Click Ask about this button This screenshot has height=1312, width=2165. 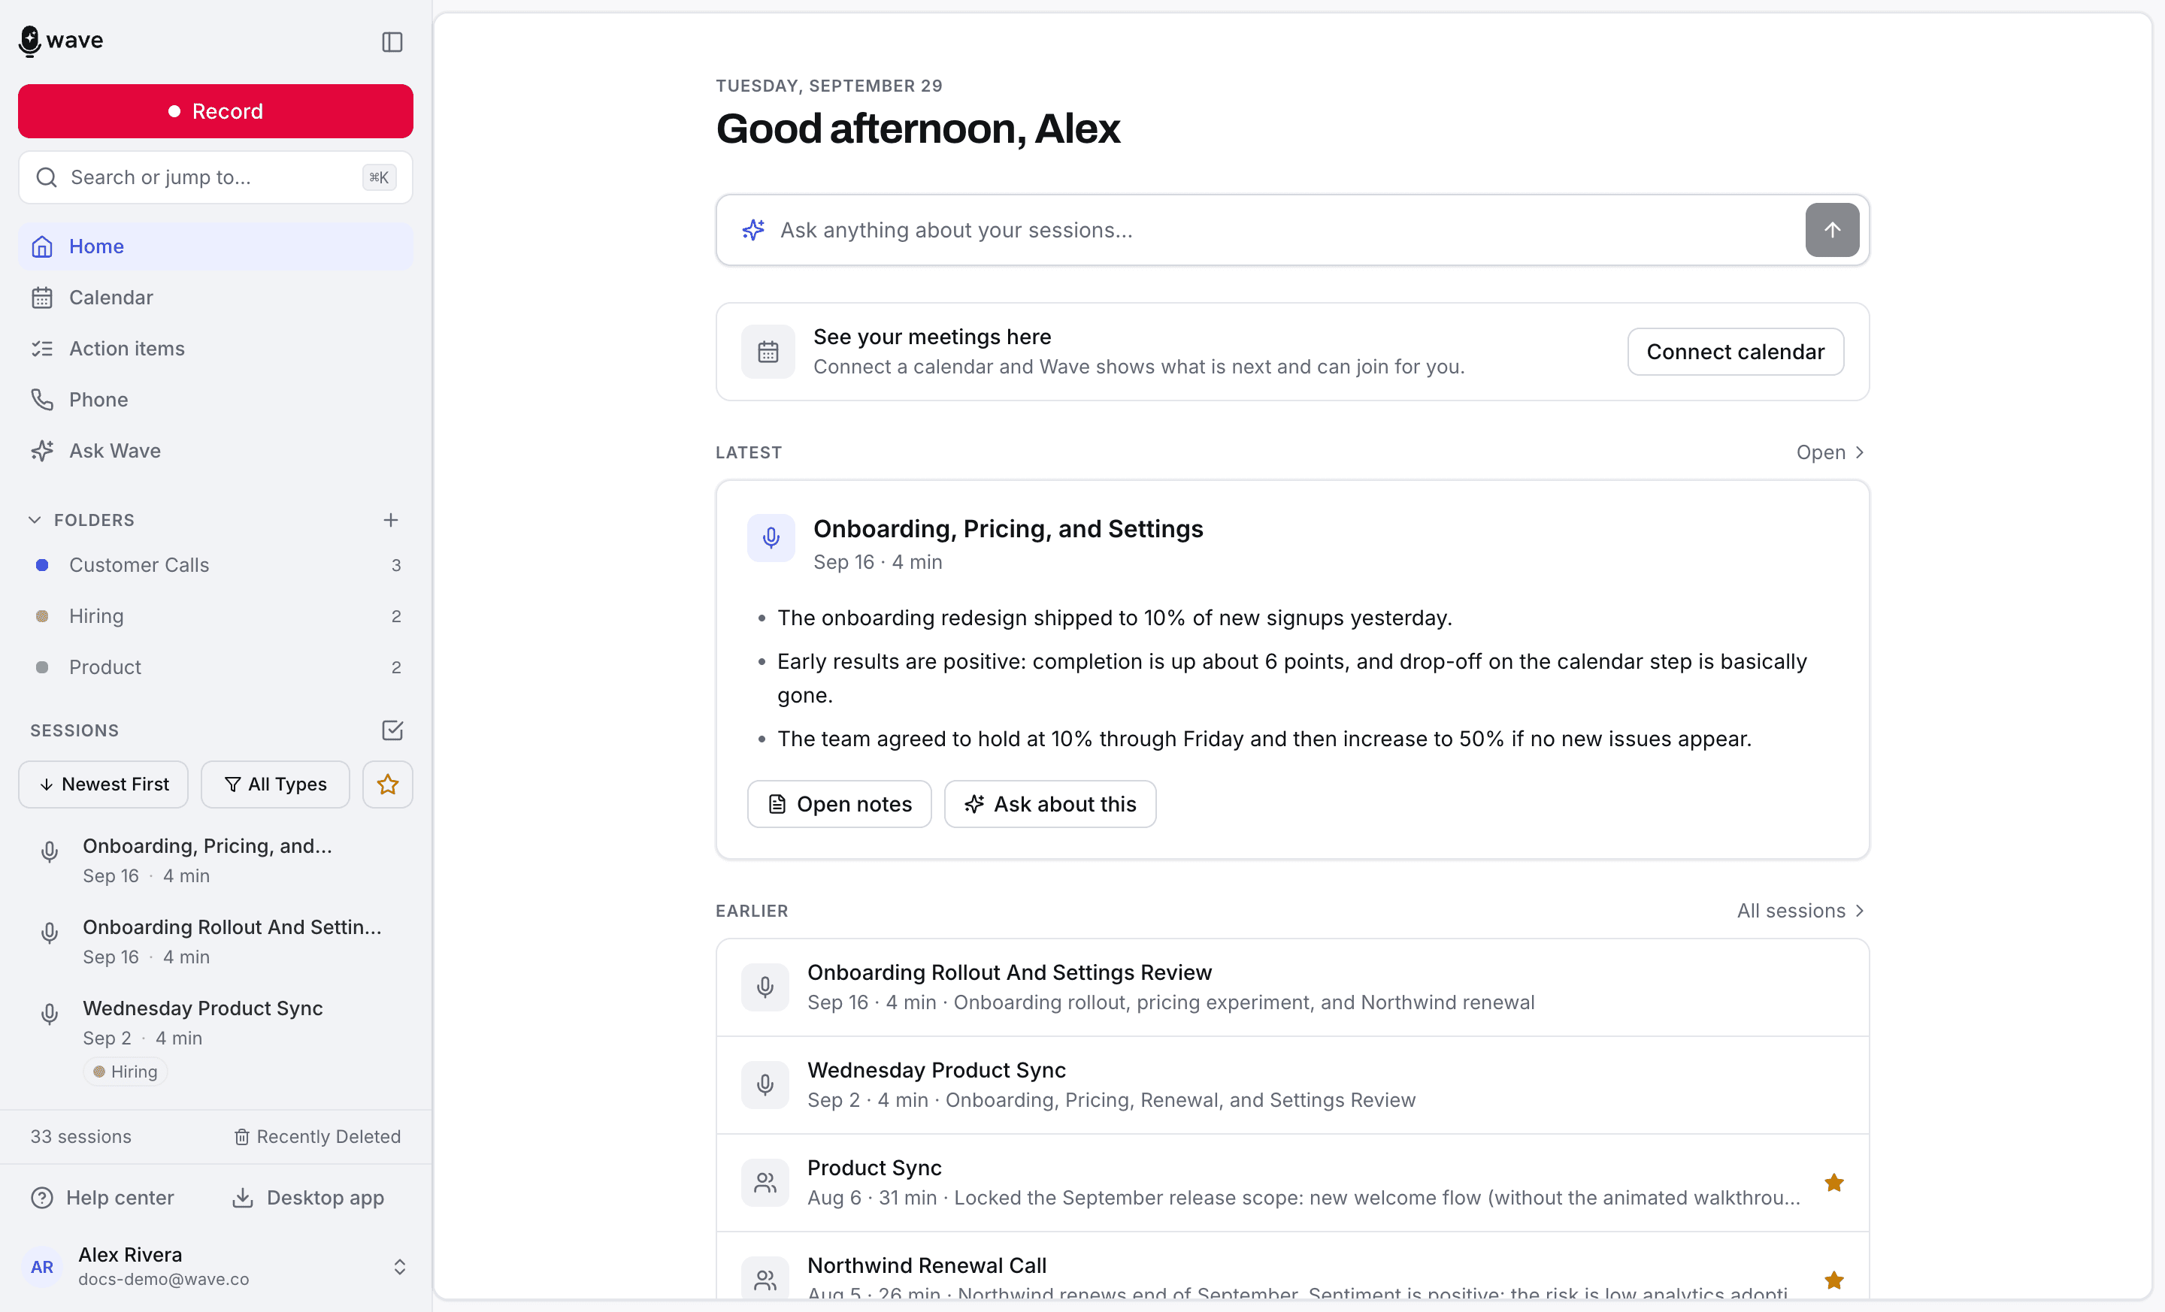point(1050,803)
